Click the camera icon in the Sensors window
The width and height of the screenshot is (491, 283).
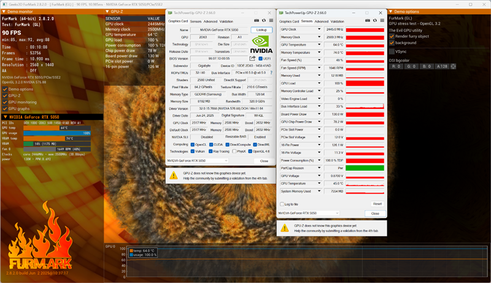(367, 20)
